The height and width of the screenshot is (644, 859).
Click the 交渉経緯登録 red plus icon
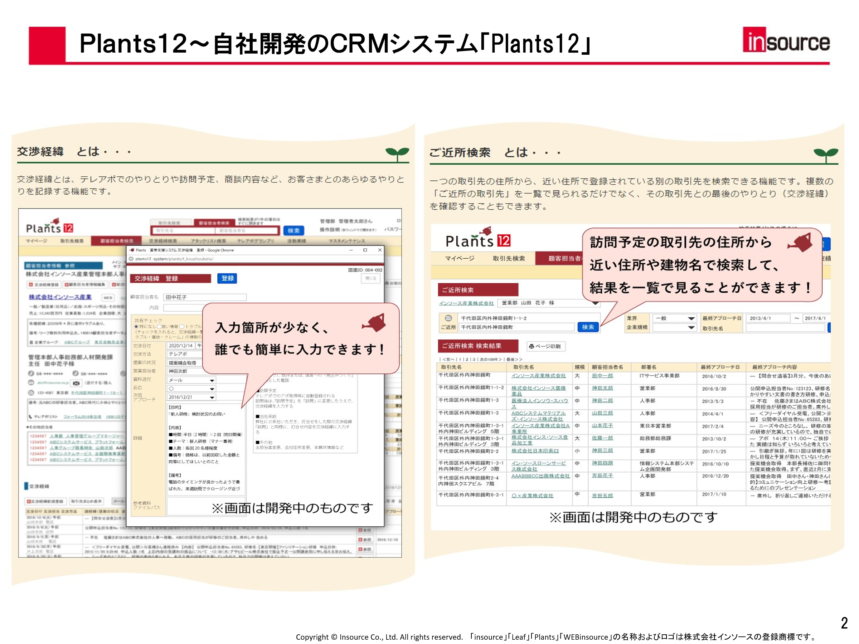30,284
